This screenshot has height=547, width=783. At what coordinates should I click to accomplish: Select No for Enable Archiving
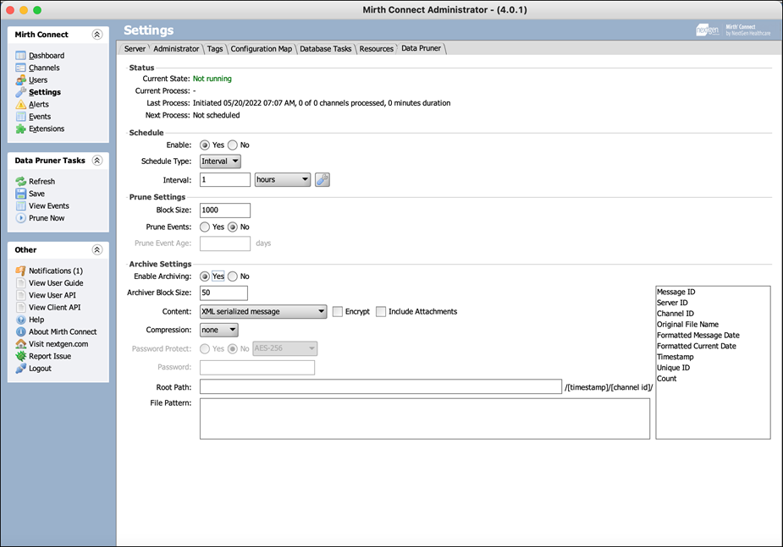(x=233, y=276)
